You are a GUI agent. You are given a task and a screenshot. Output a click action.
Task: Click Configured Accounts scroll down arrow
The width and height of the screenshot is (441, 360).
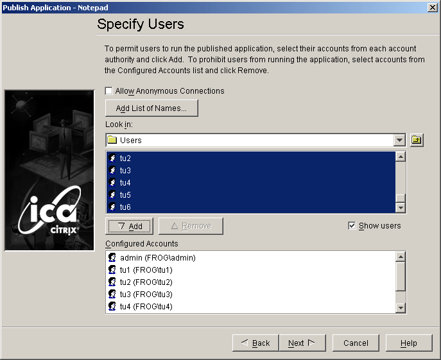pyautogui.click(x=400, y=307)
